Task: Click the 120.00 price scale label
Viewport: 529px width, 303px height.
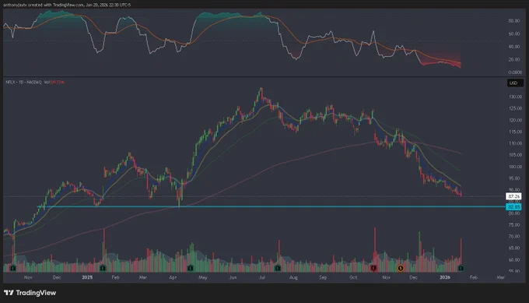Action: pos(515,120)
